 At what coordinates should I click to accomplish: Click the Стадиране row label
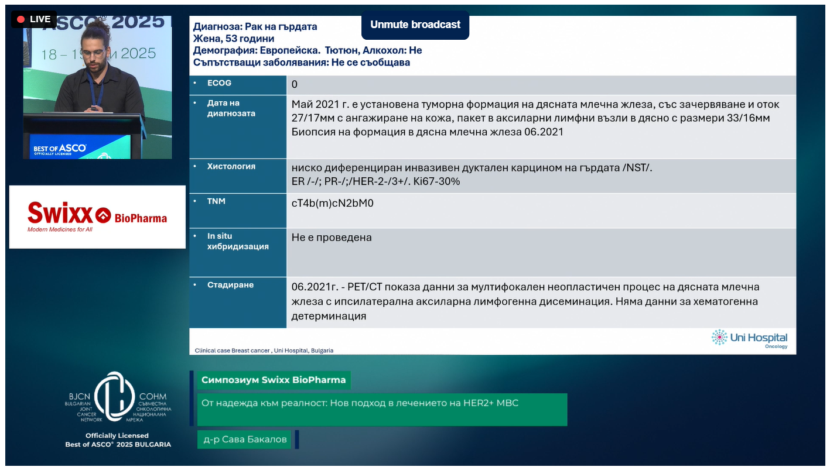230,286
